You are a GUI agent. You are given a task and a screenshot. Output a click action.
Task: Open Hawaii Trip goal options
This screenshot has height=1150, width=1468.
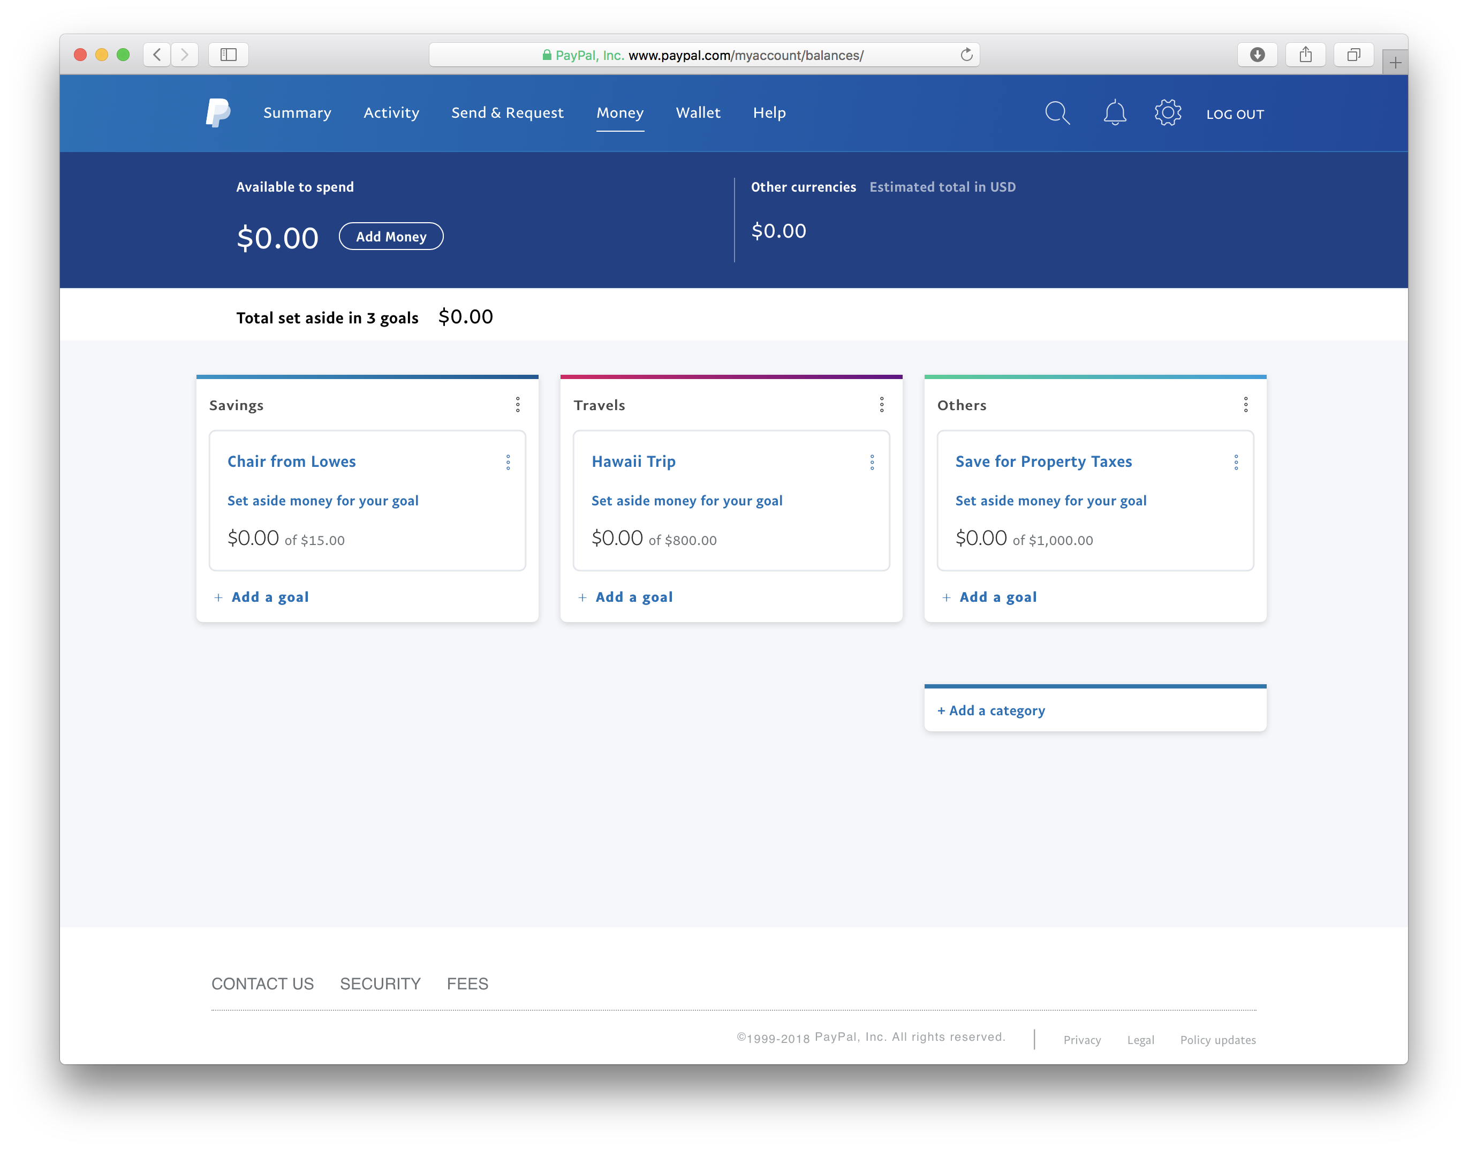pyautogui.click(x=872, y=462)
